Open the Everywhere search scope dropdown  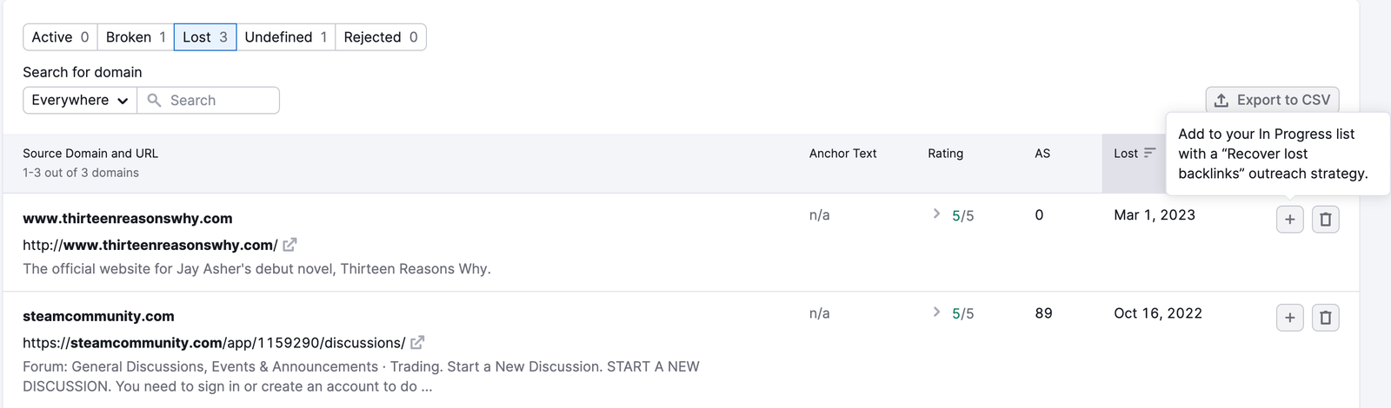coord(80,101)
